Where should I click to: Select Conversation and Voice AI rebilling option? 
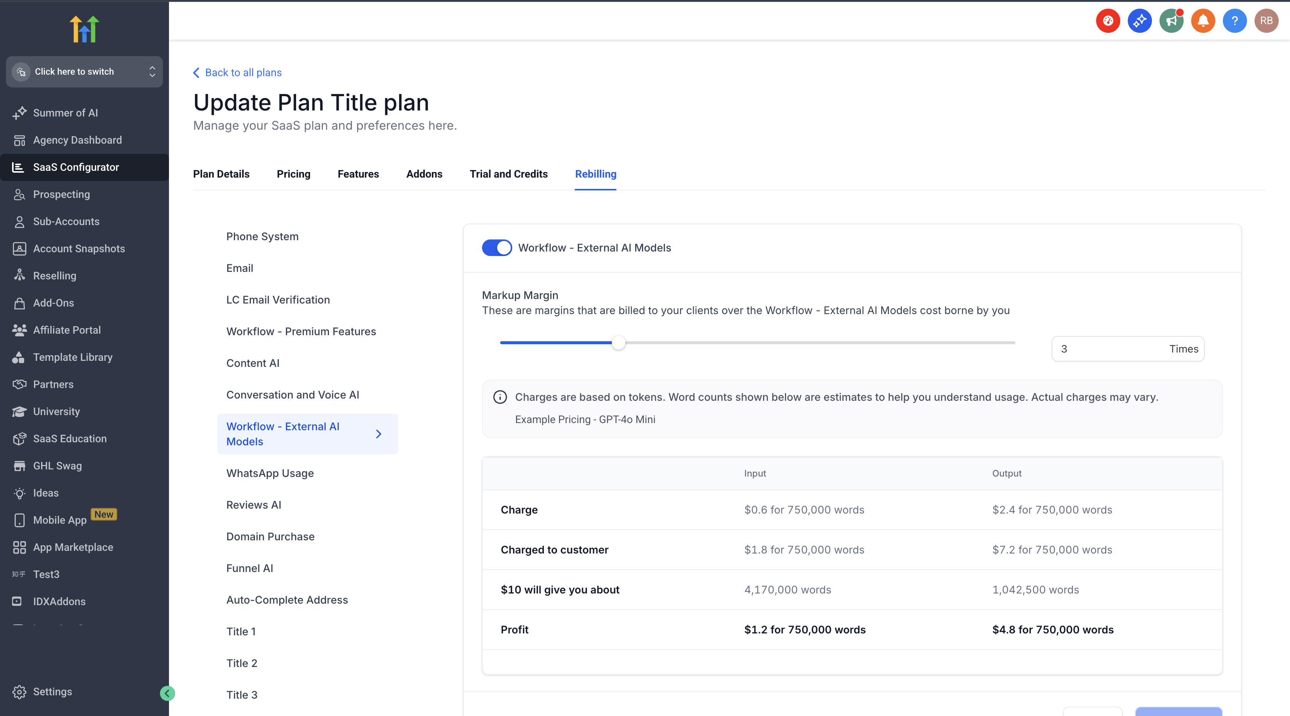point(292,394)
